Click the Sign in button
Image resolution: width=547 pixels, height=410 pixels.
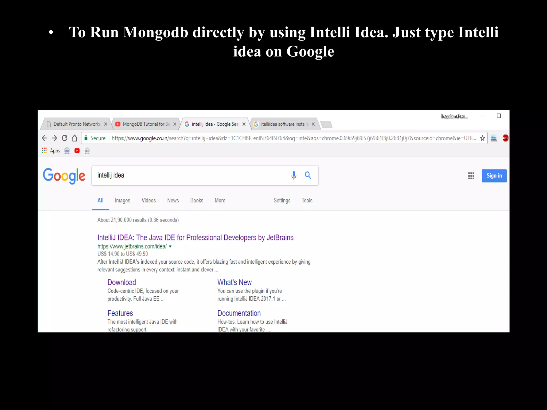coord(494,176)
